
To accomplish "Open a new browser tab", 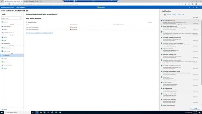I will [43, 1].
